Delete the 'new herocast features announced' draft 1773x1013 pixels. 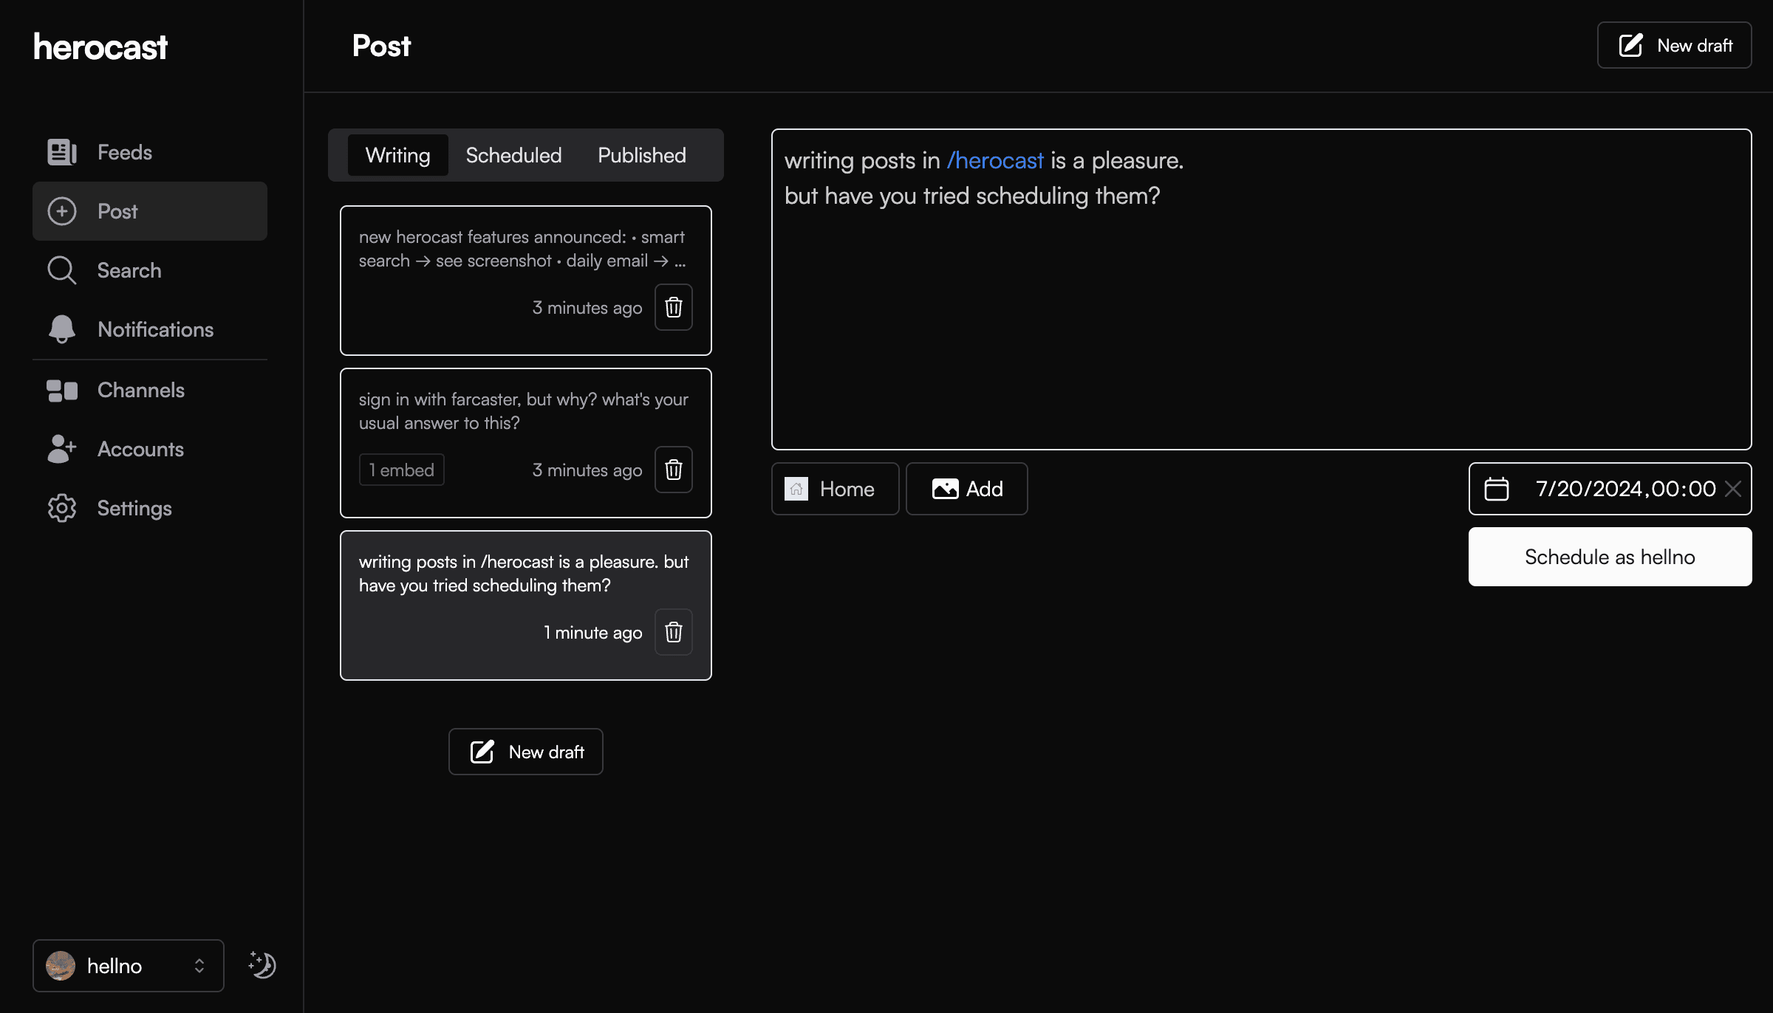[673, 307]
